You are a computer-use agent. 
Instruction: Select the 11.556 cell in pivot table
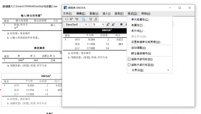pyautogui.click(x=91, y=44)
